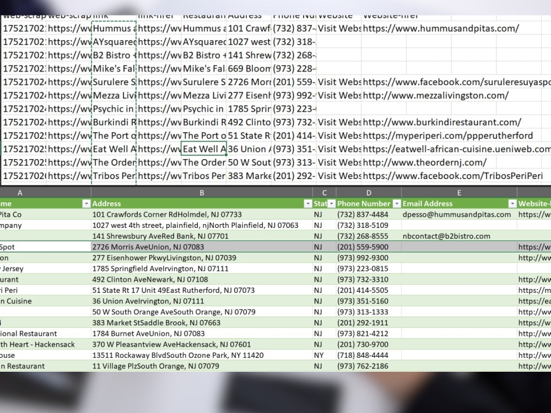
Task: Select phone number (973) 351-5160
Action: (x=369, y=301)
